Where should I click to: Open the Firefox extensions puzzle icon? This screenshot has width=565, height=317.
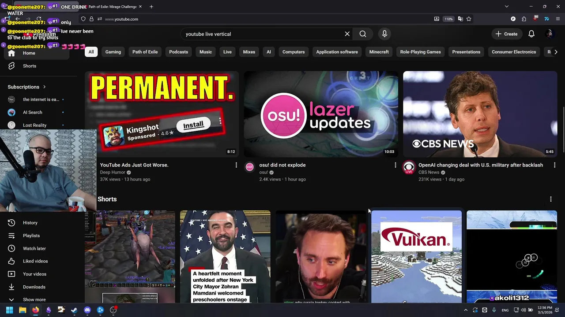pos(524,19)
